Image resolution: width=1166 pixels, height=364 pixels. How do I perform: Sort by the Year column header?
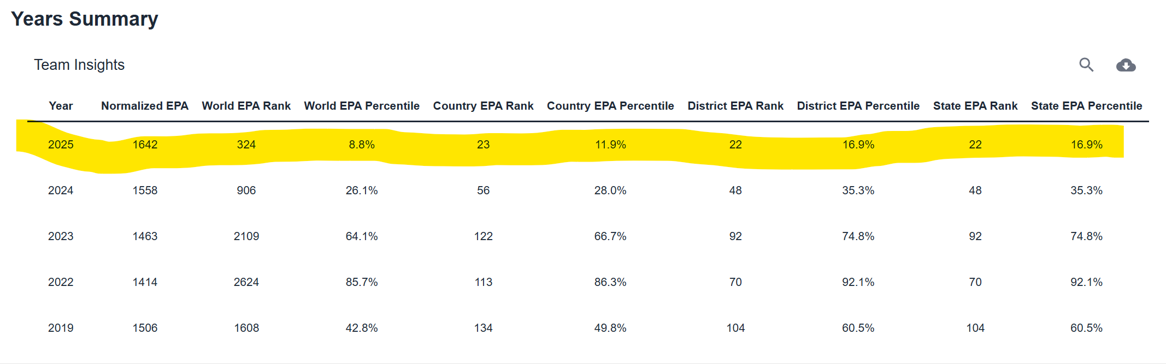click(x=61, y=106)
